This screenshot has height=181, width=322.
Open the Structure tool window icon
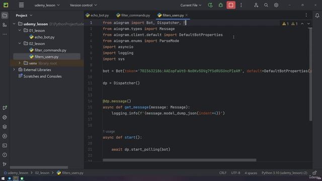[5, 25]
